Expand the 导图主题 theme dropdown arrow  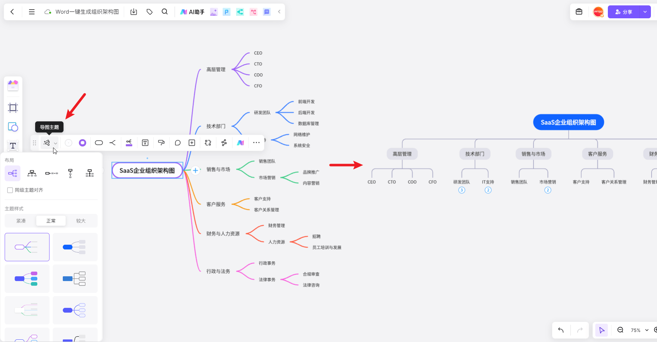pos(55,143)
